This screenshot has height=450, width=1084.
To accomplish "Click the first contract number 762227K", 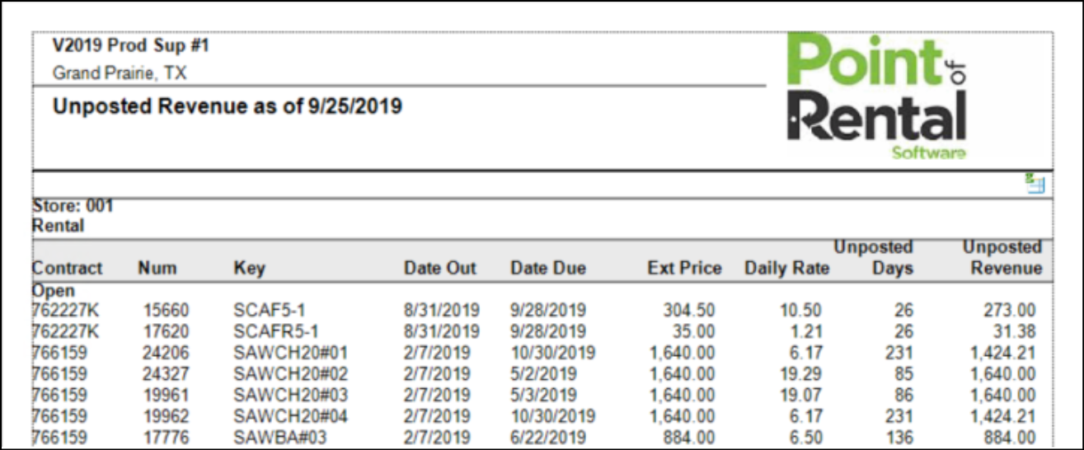I will [x=65, y=311].
